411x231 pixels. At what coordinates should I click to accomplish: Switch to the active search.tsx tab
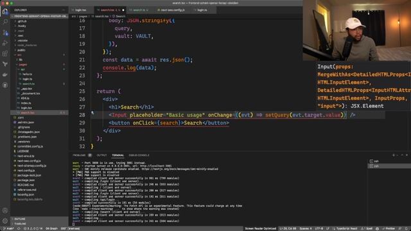[110, 10]
